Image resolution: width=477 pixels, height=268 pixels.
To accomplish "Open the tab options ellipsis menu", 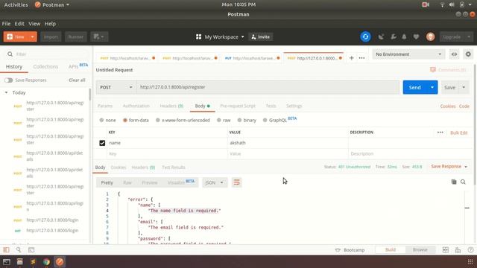I will pyautogui.click(x=361, y=58).
